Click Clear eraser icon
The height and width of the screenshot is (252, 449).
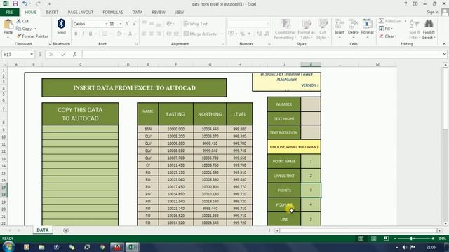click(x=381, y=36)
